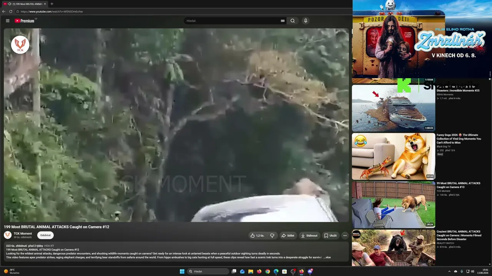Open more actions three-dot menu
Screen dimensions: 492x276
(345, 236)
